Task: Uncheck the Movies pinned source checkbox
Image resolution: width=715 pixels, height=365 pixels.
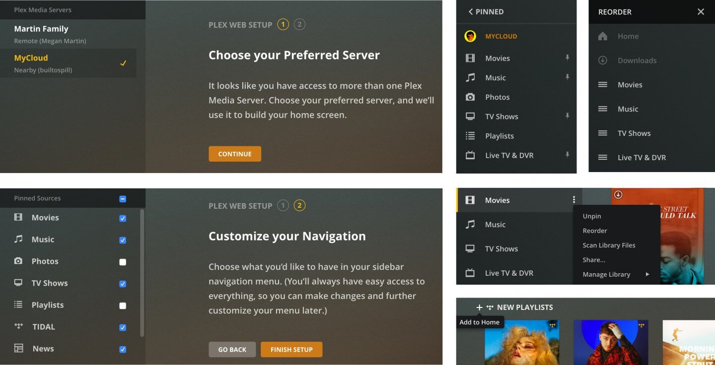Action: click(123, 218)
